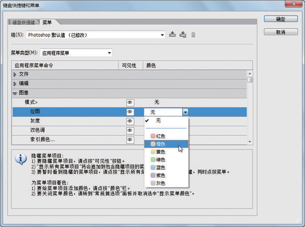Click the save set changes icon
Screen dimensions: 305x227
pyautogui.click(x=172, y=35)
